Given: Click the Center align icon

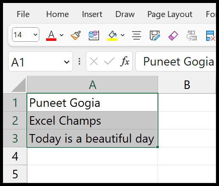Looking at the screenshot, I should tap(137, 35).
